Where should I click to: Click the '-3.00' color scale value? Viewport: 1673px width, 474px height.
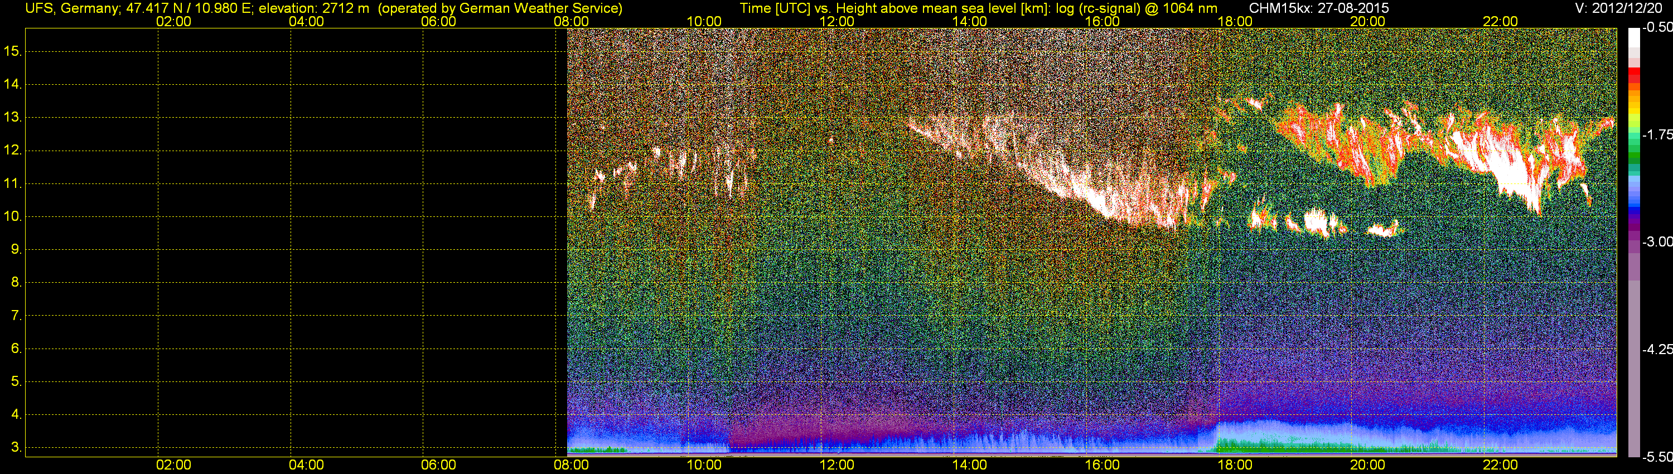click(x=1657, y=241)
